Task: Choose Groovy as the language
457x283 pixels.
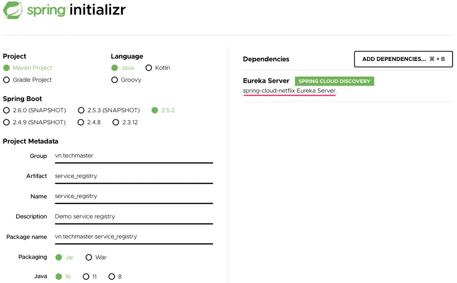Action: (115, 80)
